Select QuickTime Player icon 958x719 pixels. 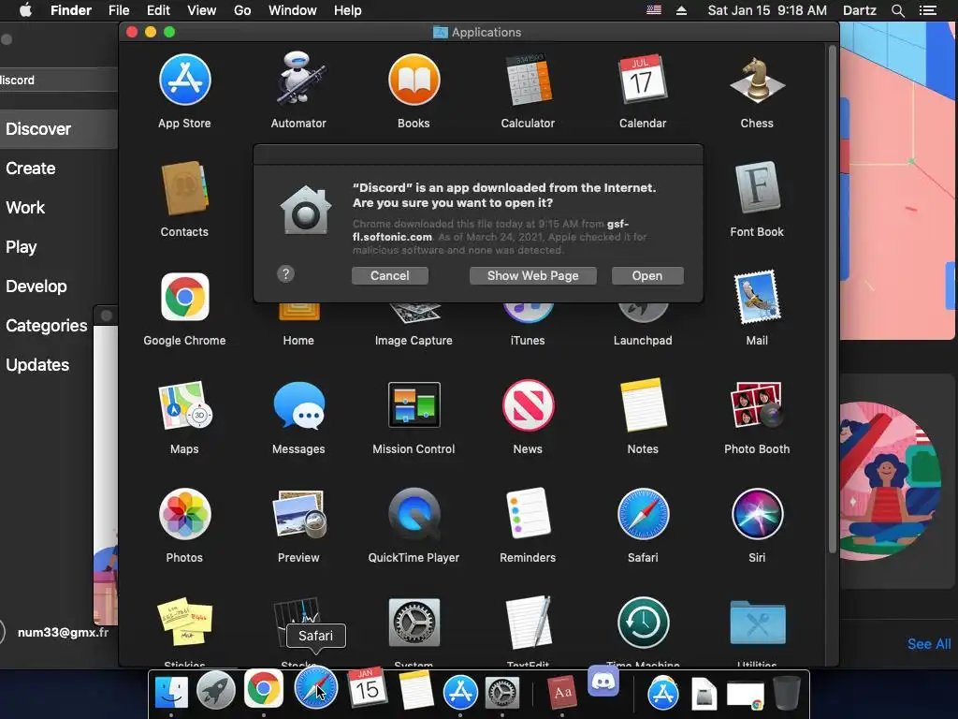[x=414, y=514]
